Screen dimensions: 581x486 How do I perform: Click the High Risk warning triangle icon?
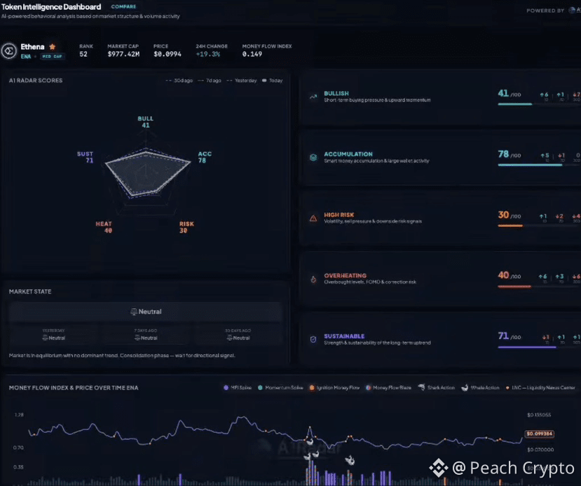(x=313, y=218)
